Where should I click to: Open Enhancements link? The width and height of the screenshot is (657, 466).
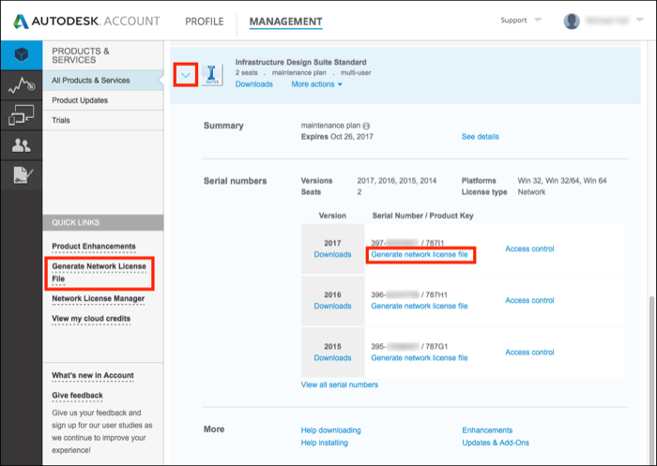487,430
